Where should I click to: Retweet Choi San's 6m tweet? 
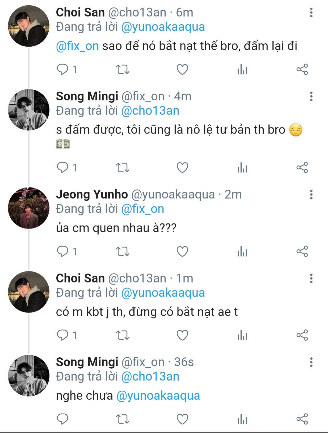click(123, 70)
